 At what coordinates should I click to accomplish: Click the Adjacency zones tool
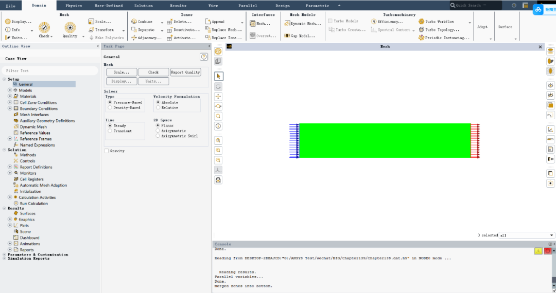[146, 38]
